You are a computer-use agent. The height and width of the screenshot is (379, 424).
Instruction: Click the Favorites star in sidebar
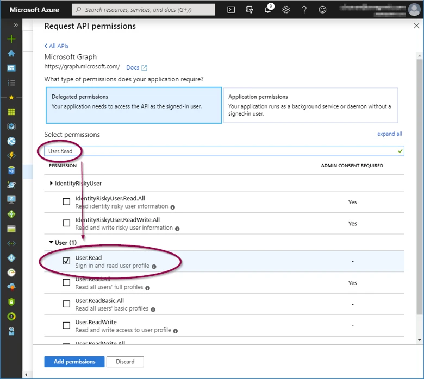coord(11,97)
